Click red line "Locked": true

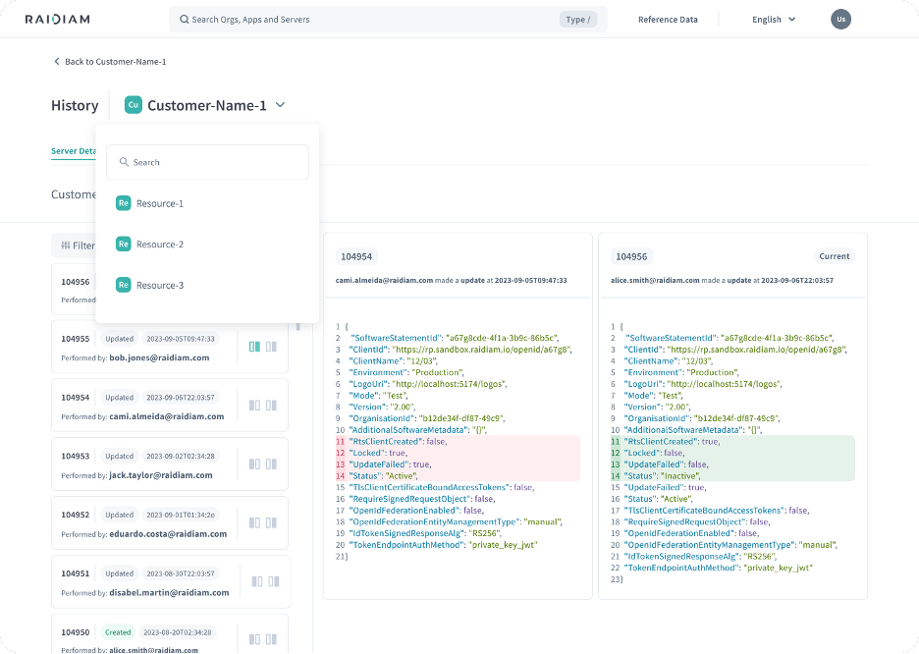(x=458, y=453)
